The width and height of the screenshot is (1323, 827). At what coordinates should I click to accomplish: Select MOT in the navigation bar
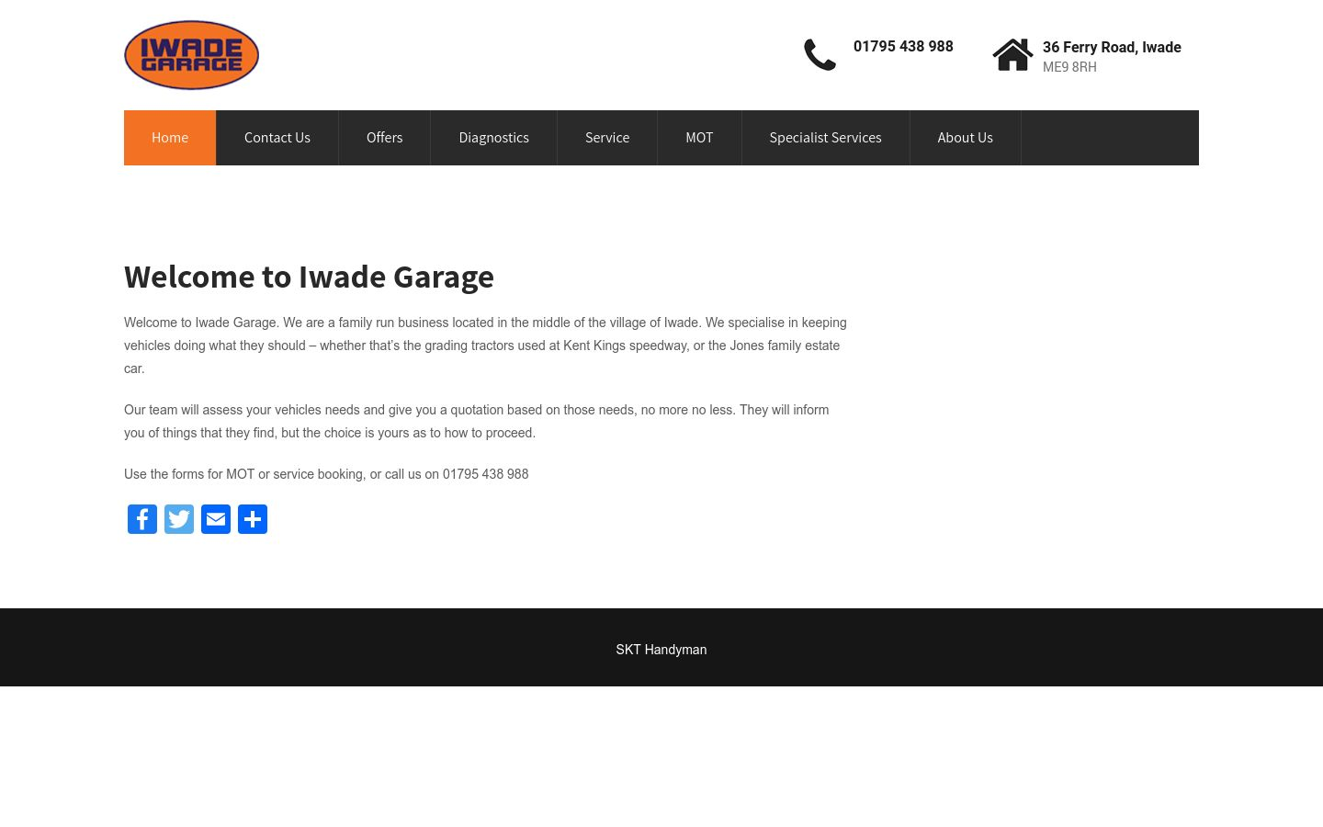[699, 138]
